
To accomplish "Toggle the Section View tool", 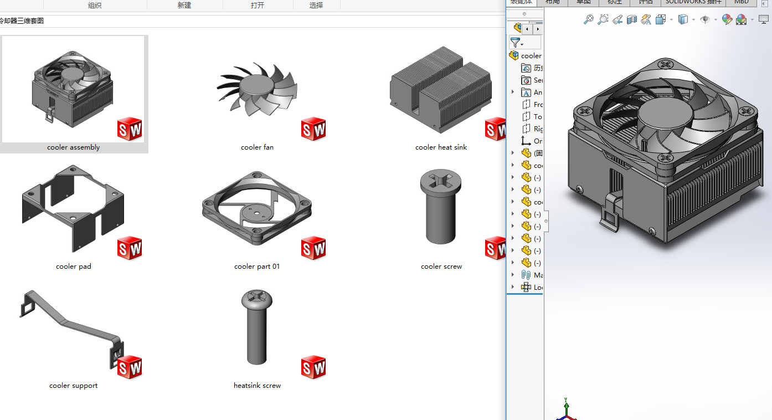I will coord(632,20).
